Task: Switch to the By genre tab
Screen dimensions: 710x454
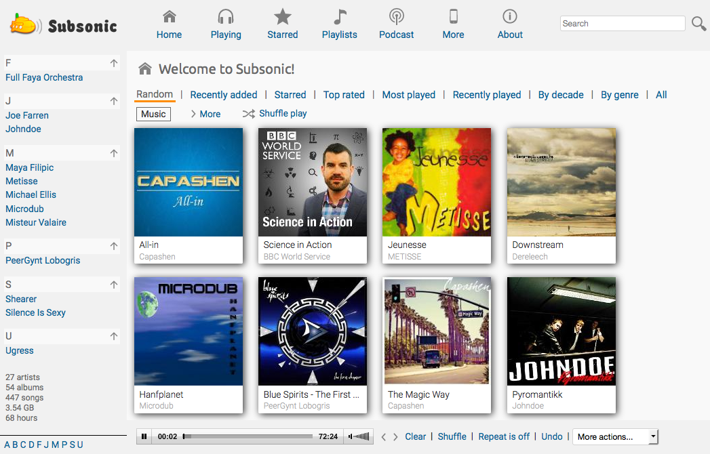Action: pyautogui.click(x=619, y=95)
